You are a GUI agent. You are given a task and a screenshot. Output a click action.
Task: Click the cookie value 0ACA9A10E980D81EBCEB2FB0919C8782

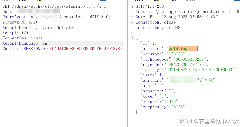(x=85, y=49)
